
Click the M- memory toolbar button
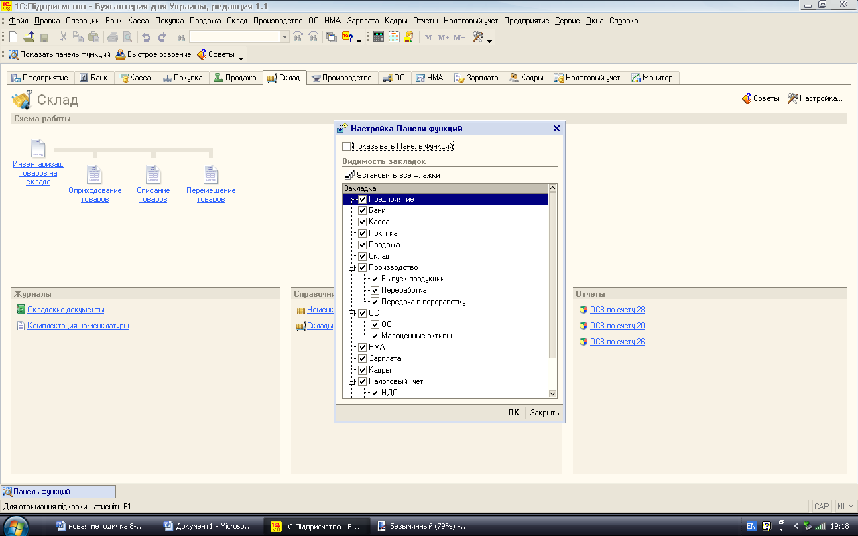point(458,38)
